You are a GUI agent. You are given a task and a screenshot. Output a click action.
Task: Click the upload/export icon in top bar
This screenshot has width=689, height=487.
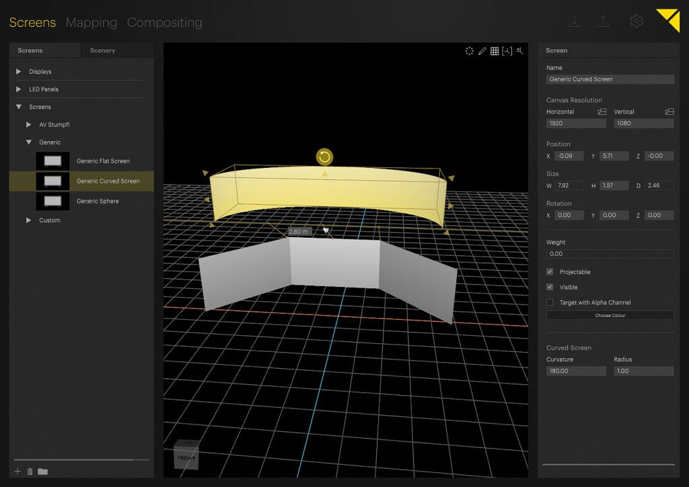(x=603, y=21)
